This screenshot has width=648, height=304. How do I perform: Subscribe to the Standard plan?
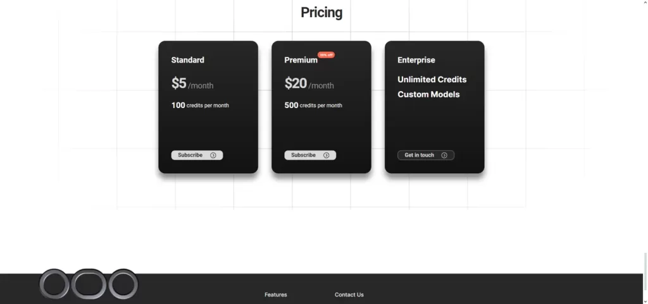point(197,155)
